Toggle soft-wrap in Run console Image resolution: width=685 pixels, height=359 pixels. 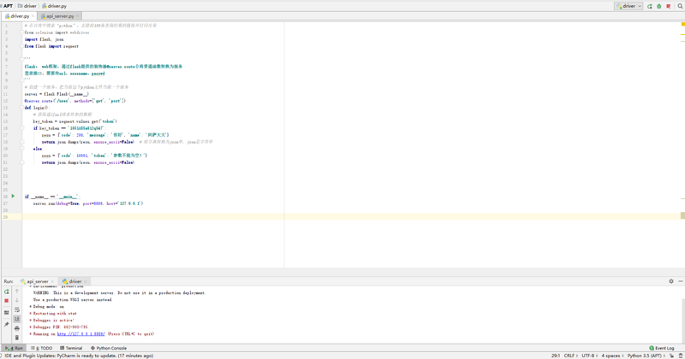tap(17, 310)
